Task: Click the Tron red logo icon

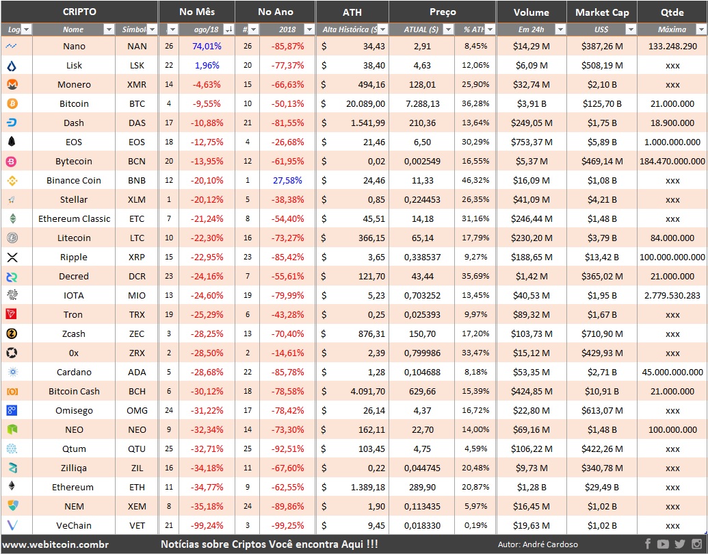Action: 12,314
